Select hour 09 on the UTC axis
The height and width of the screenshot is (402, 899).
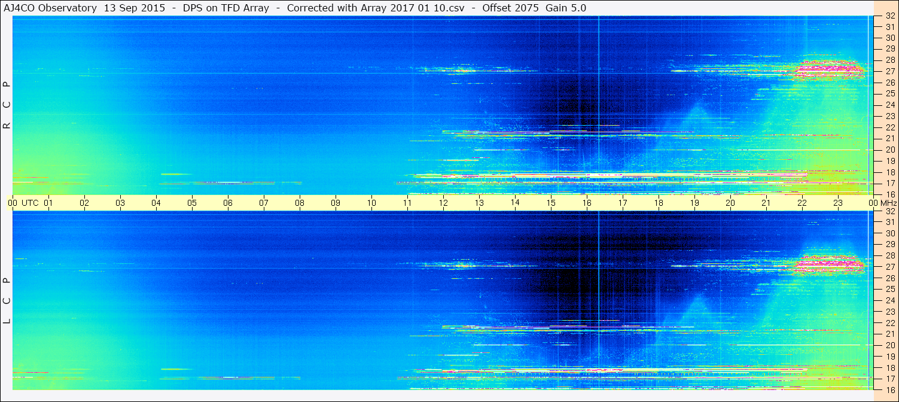point(336,203)
